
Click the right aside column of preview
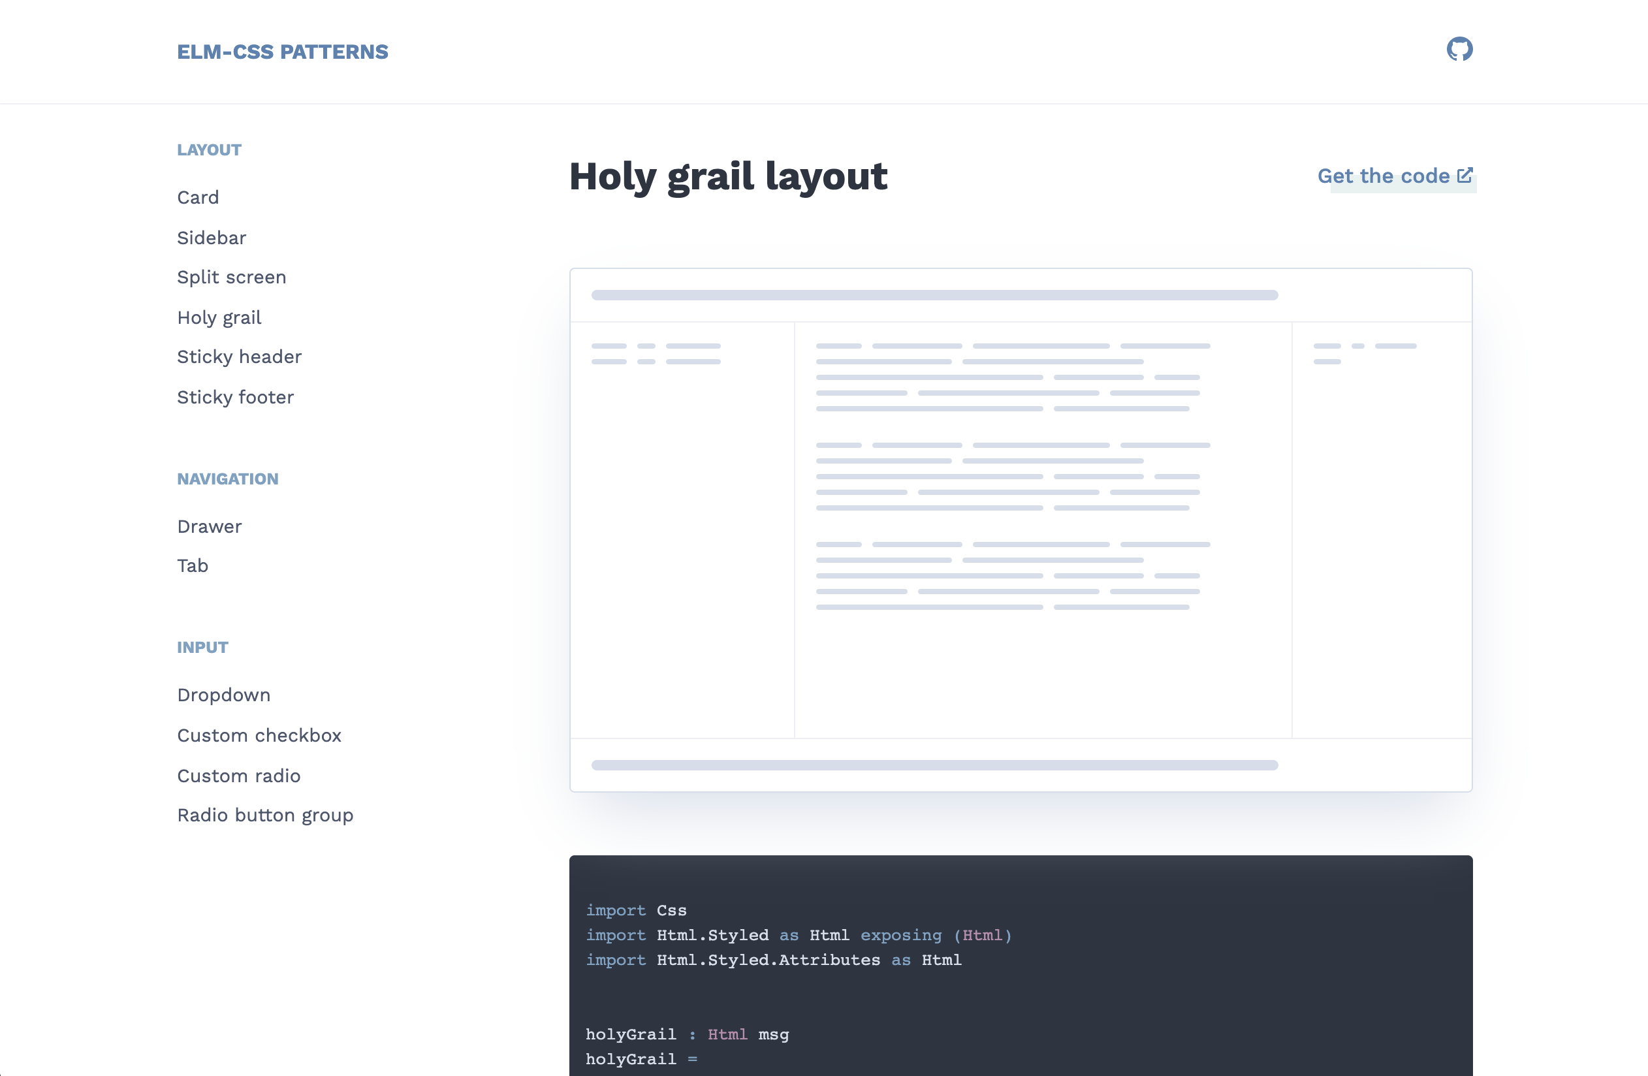[1382, 530]
